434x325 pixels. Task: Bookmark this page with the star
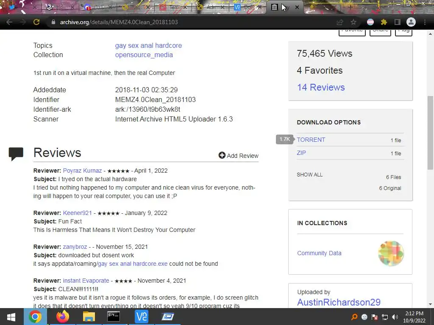pos(353,22)
